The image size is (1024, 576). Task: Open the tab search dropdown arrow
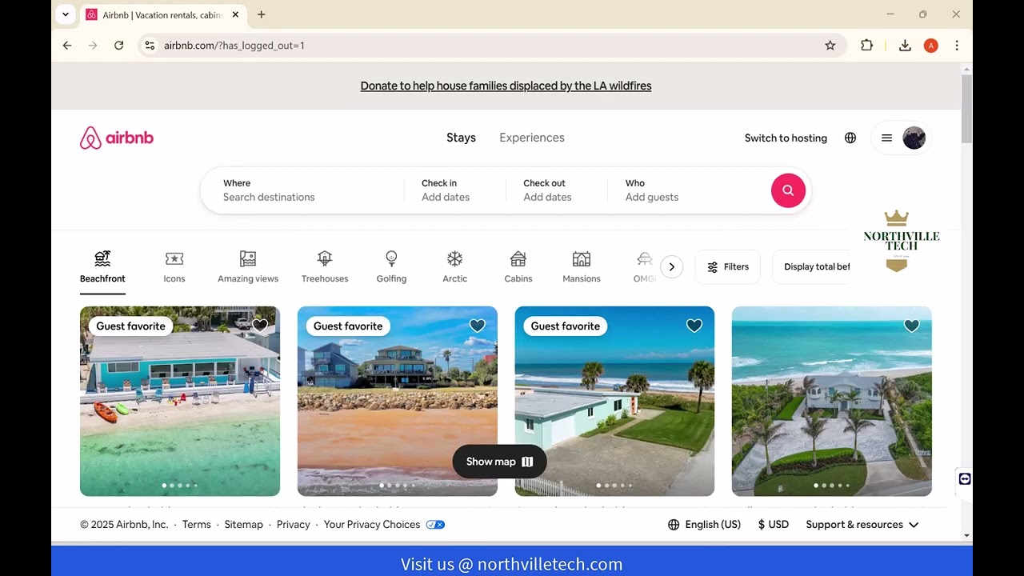[66, 14]
